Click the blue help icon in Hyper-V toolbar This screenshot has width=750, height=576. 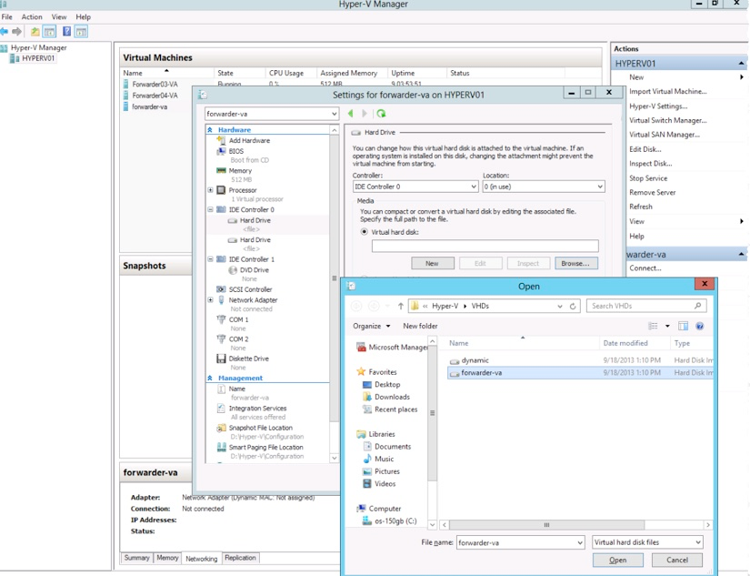coord(66,32)
